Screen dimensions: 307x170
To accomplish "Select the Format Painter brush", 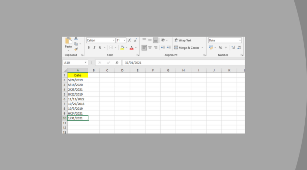I will point(76,49).
